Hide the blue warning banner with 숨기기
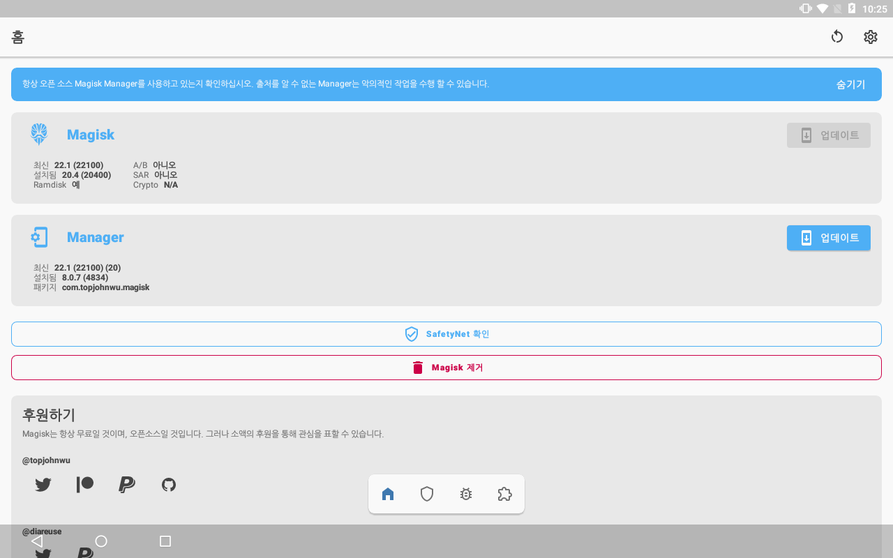This screenshot has height=558, width=893. [x=850, y=84]
